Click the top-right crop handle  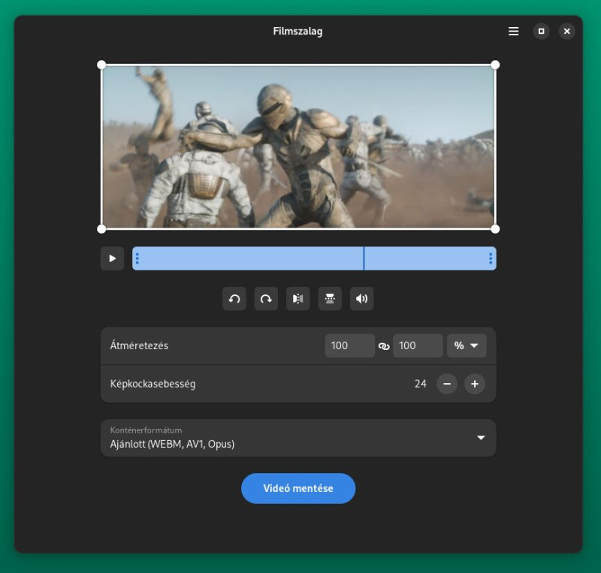click(495, 65)
